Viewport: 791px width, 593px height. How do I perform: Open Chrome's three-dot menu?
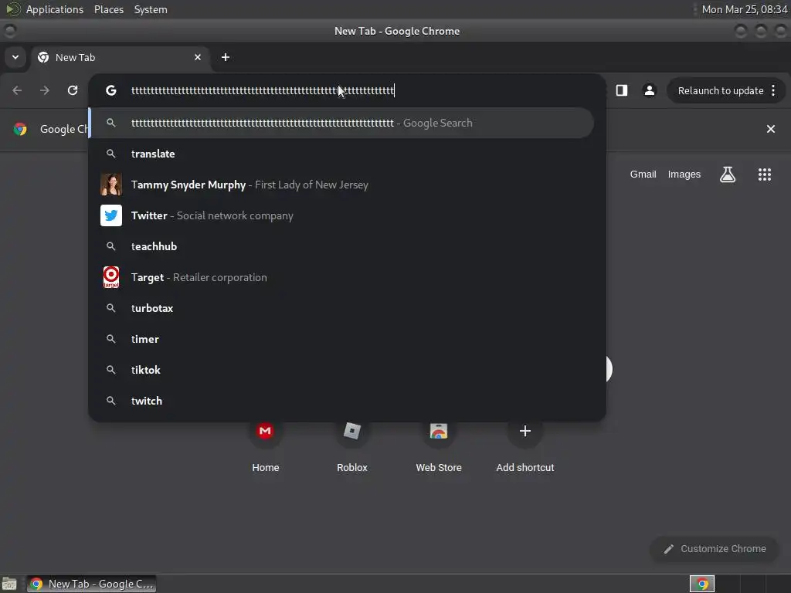pos(773,90)
